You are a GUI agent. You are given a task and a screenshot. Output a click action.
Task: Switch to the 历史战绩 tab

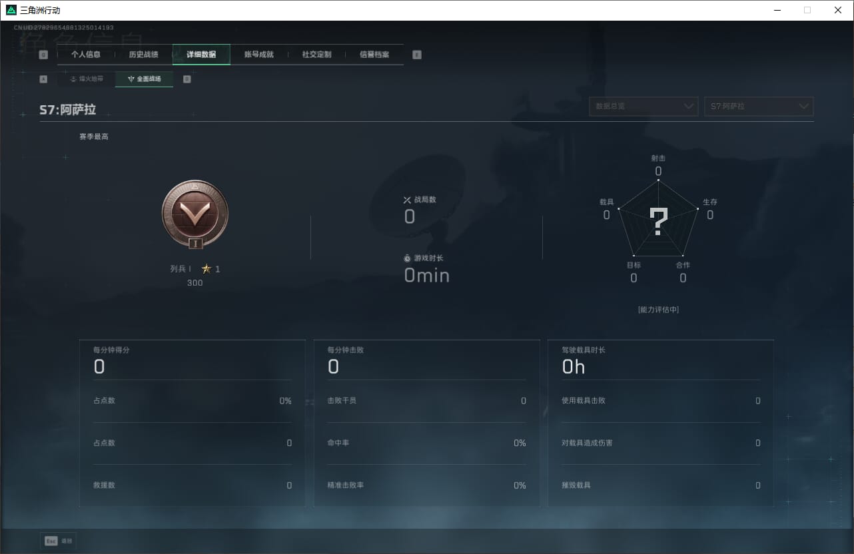click(x=144, y=55)
